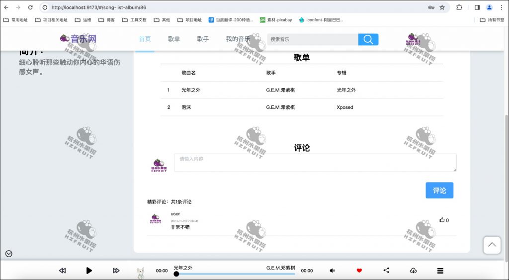The height and width of the screenshot is (280, 509).
Task: Open the 歌手 navigation tab
Action: pos(203,39)
